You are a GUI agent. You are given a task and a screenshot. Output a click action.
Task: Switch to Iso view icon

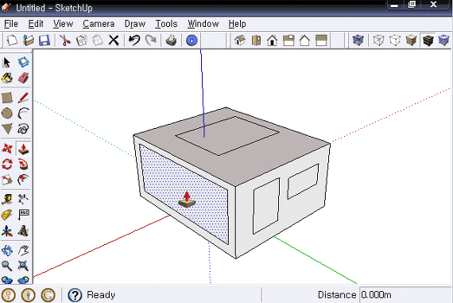(240, 41)
